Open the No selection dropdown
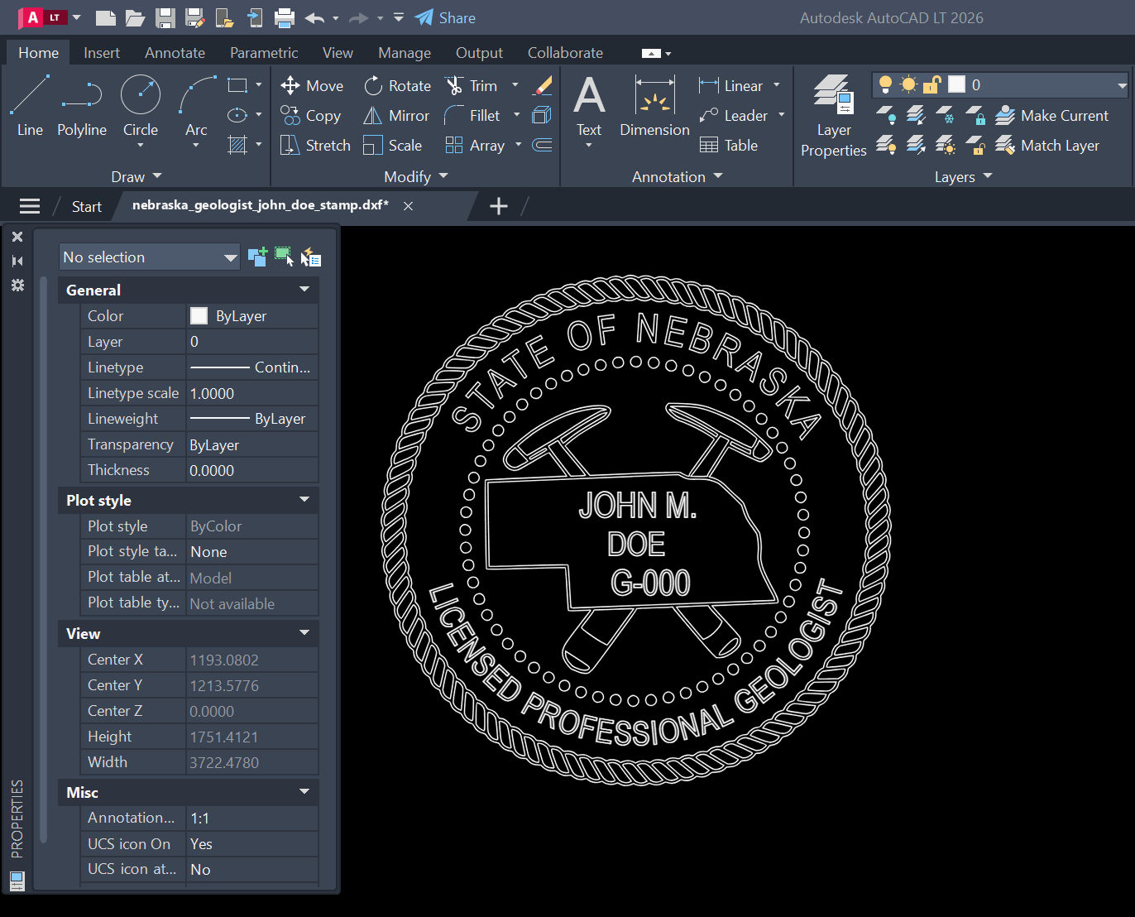 [150, 257]
